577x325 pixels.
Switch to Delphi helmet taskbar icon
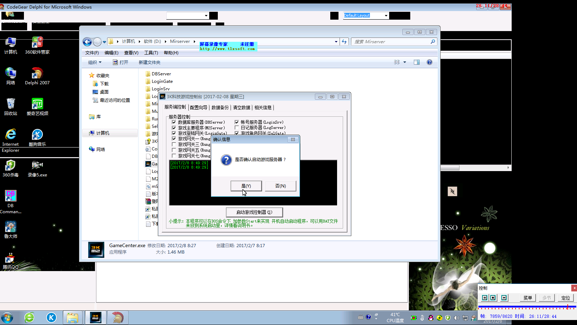coord(117,317)
